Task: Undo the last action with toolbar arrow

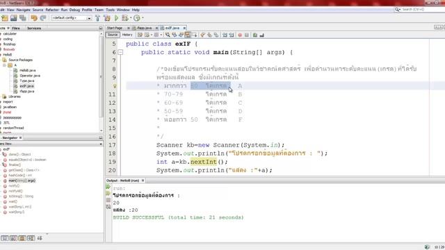Action: click(34, 18)
